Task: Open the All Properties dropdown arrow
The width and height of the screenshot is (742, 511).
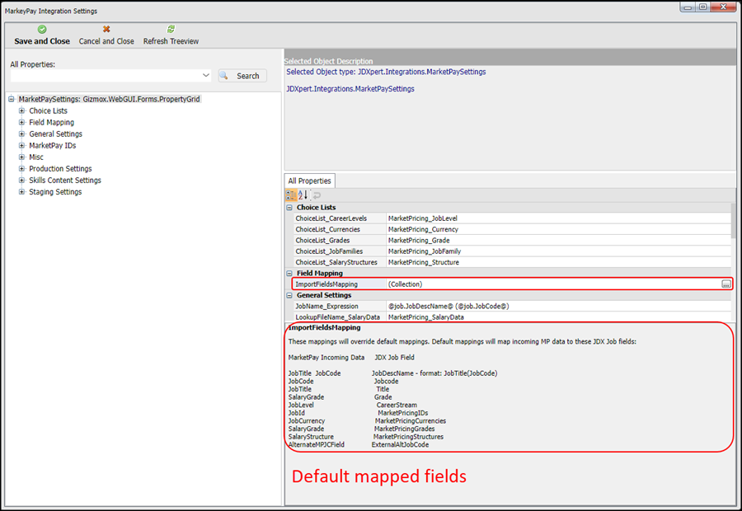Action: tap(206, 75)
